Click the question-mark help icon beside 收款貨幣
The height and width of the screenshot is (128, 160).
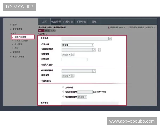(x=73, y=76)
